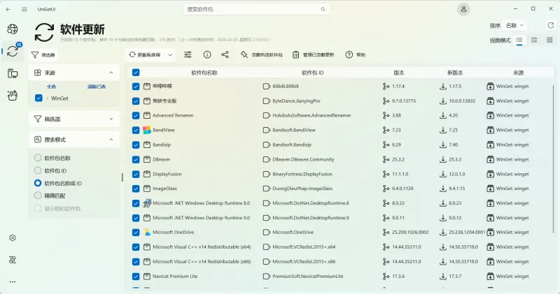Sort by 新版本 column header

click(455, 73)
